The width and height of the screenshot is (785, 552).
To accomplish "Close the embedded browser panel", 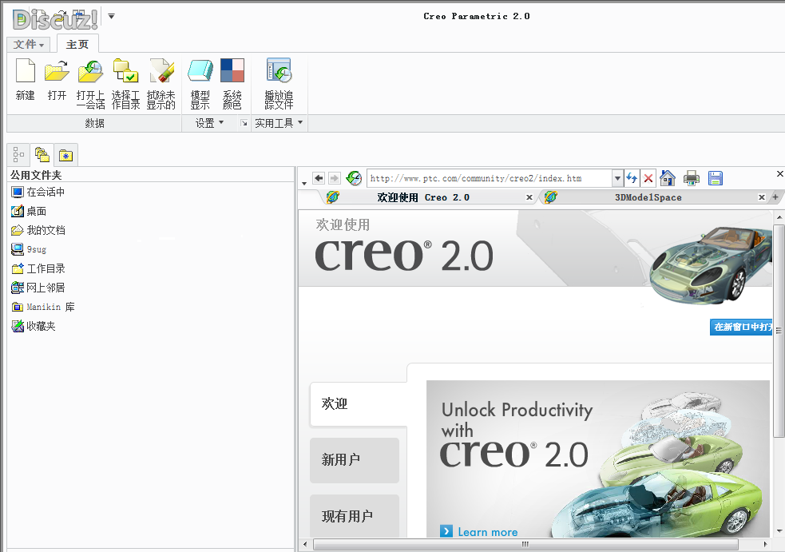I will (x=779, y=174).
